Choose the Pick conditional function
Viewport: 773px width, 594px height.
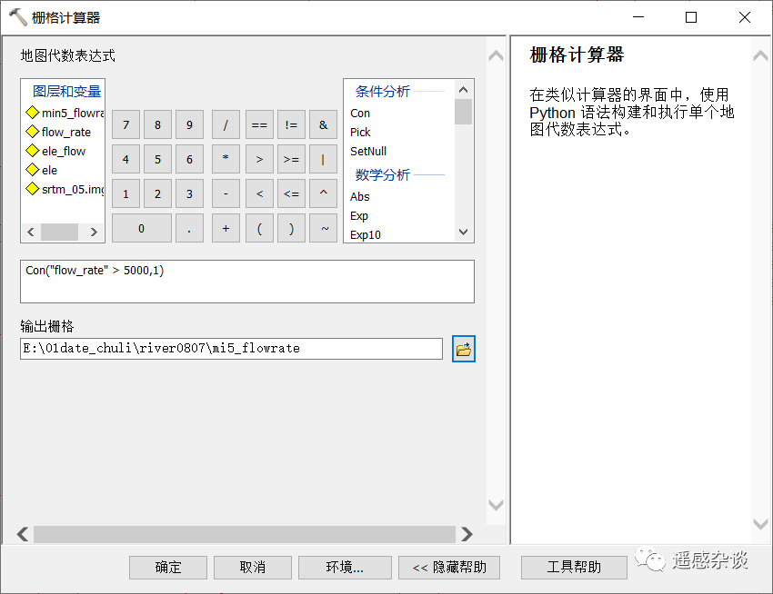(x=360, y=132)
